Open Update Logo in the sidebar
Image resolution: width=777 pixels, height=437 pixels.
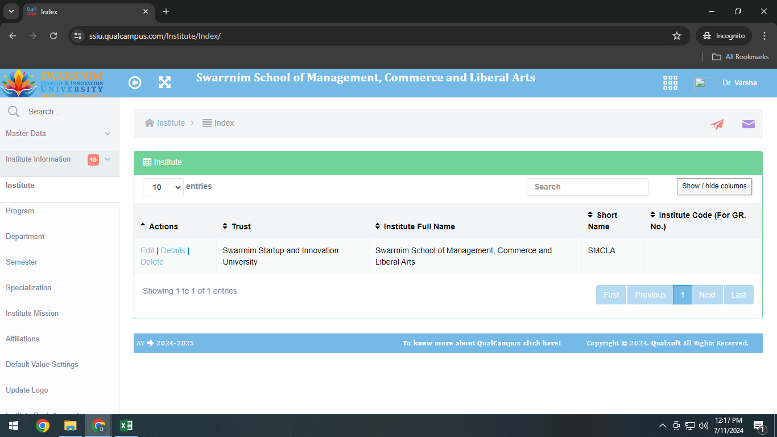pos(27,390)
